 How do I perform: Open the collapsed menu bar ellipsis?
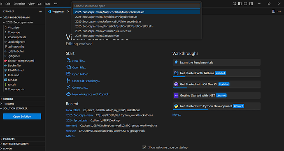click(56, 4)
